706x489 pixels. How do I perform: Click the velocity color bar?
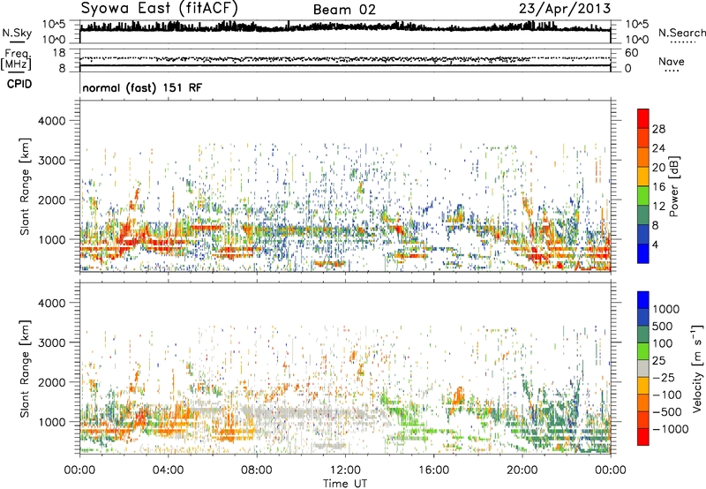(x=643, y=368)
